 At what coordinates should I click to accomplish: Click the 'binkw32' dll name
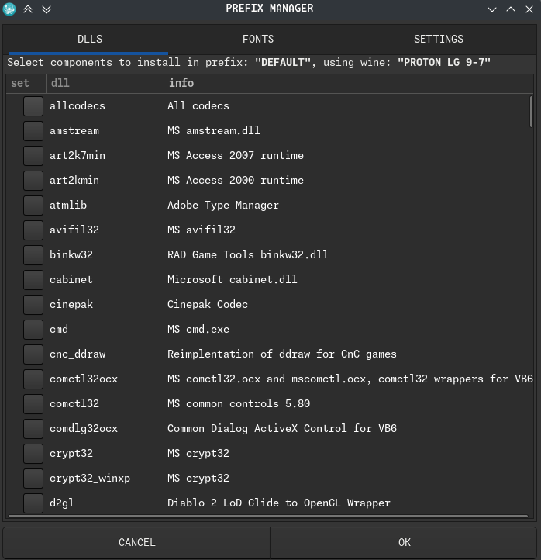pyautogui.click(x=71, y=255)
